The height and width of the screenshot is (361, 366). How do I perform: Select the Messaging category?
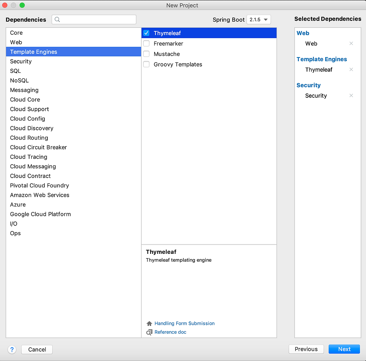pos(74,90)
